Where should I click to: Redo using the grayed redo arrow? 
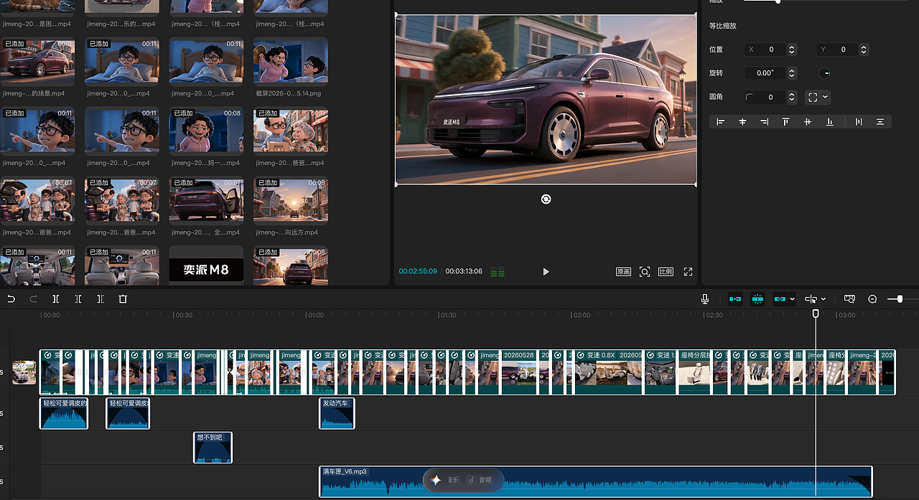[x=33, y=299]
